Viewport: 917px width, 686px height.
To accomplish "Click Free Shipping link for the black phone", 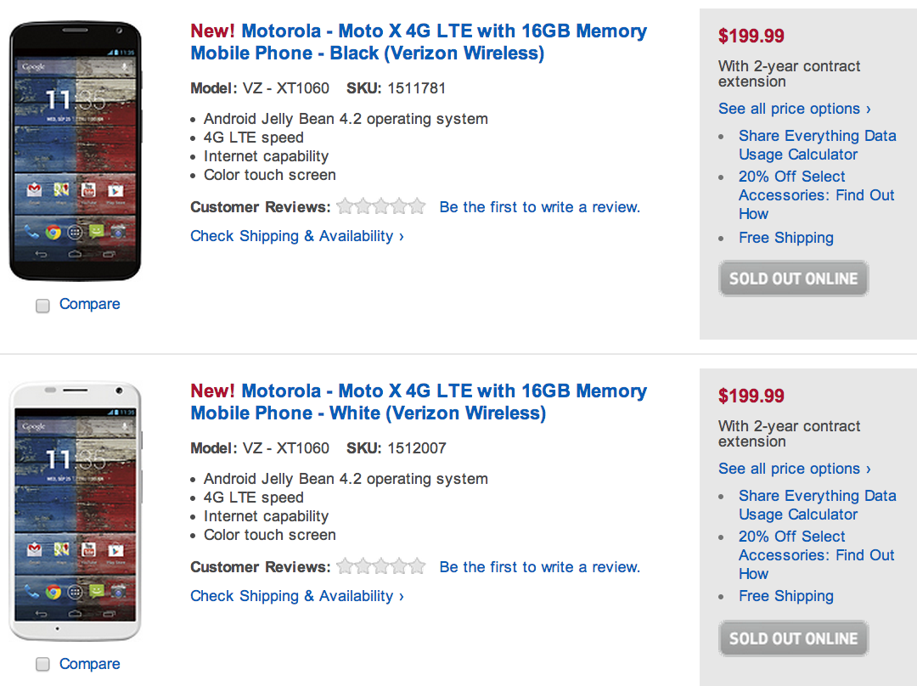I will (x=785, y=238).
